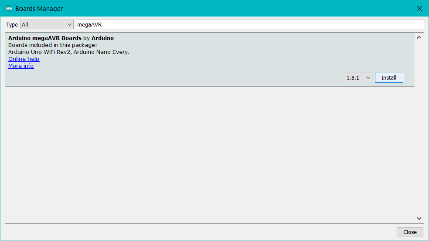Click 'Arduino Uno WiFi Rev2, Arduino Nano Every.' text
The height and width of the screenshot is (241, 429).
click(x=69, y=52)
